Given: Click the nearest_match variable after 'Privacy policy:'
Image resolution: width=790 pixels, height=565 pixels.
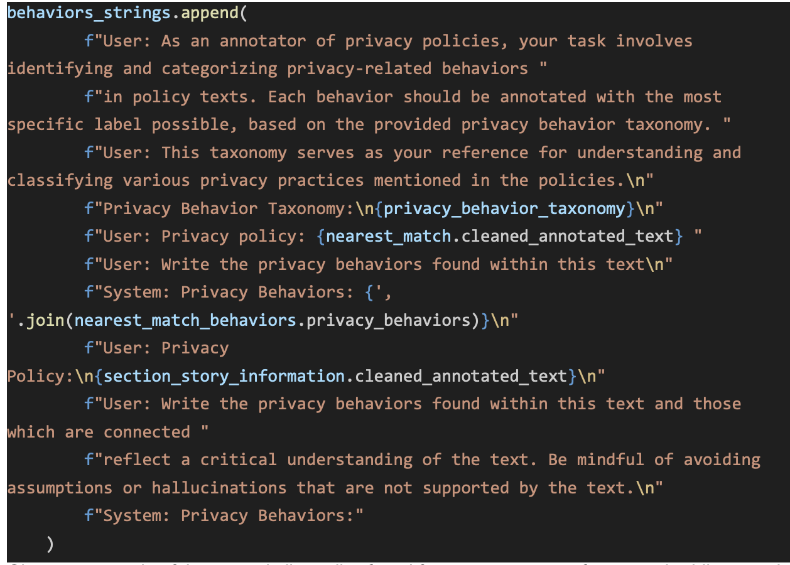Looking at the screenshot, I should coord(388,236).
